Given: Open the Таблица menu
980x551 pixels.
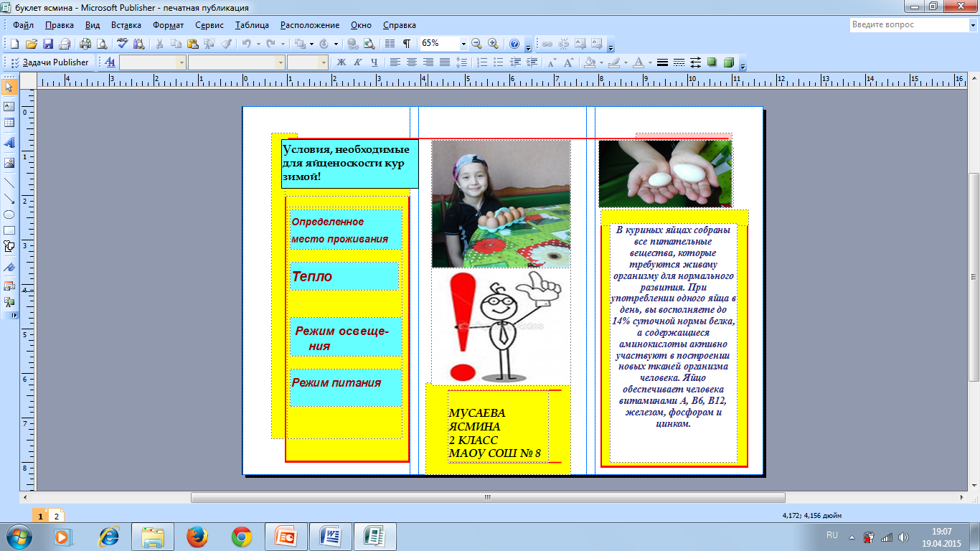Looking at the screenshot, I should (251, 25).
